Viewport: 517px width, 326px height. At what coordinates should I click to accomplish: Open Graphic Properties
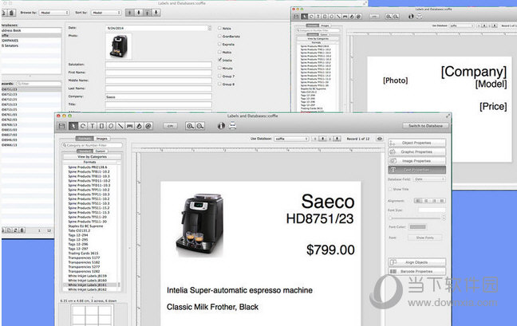pyautogui.click(x=416, y=151)
